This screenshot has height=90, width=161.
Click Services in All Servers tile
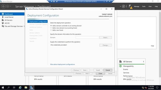click(126, 73)
